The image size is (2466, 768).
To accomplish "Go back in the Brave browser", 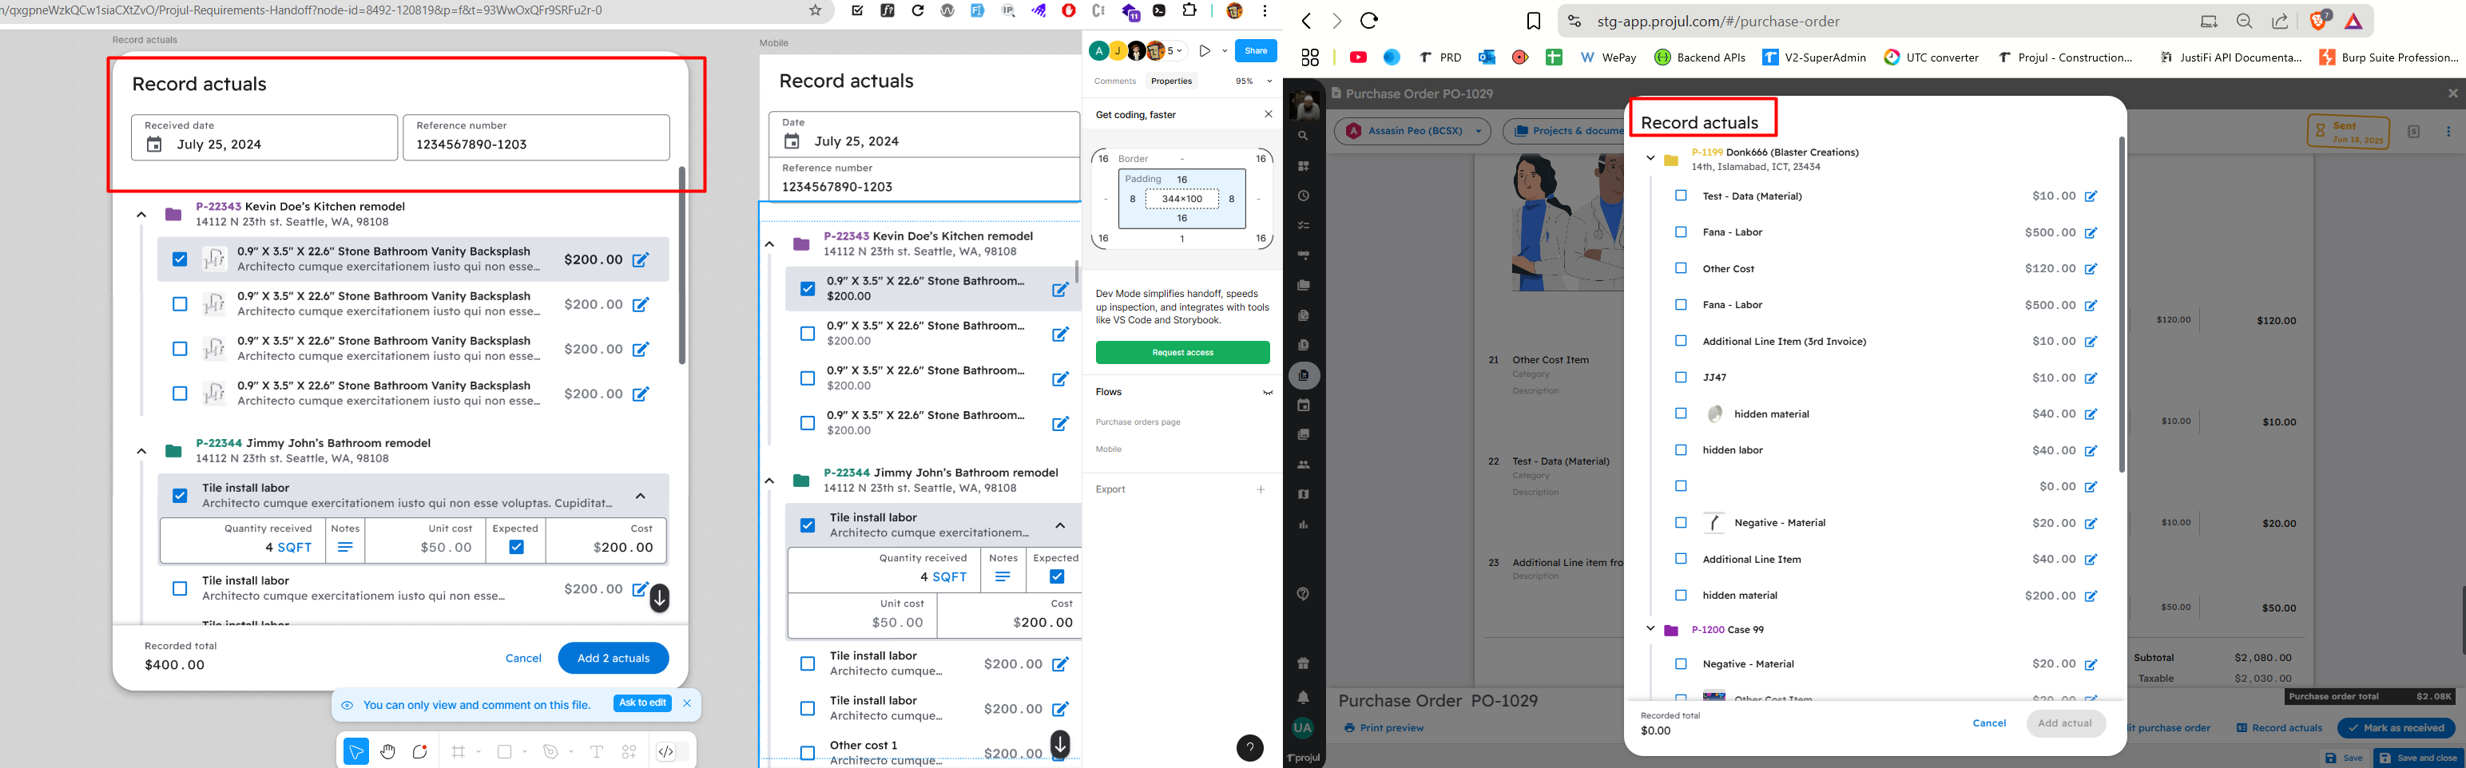I will (x=1307, y=21).
